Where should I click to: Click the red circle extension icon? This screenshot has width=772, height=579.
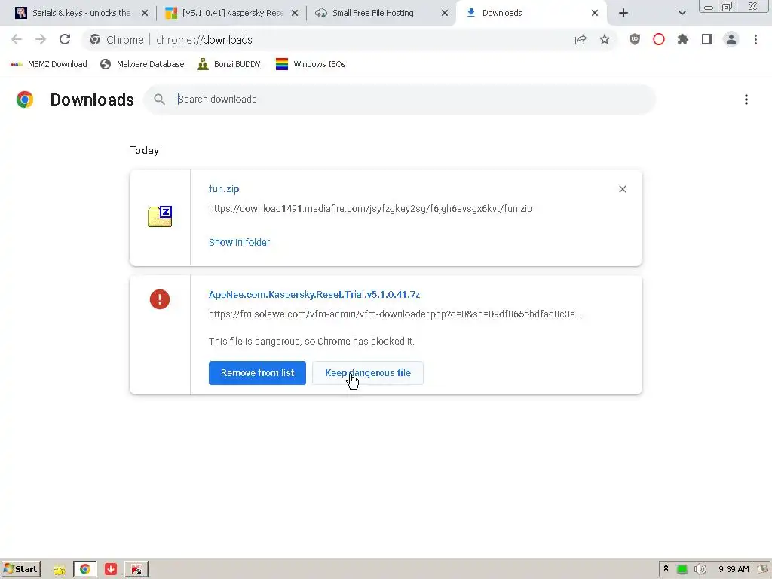pos(659,39)
